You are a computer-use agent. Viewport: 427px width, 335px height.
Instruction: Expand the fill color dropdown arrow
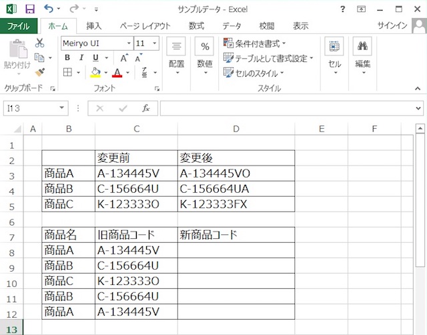pos(105,73)
